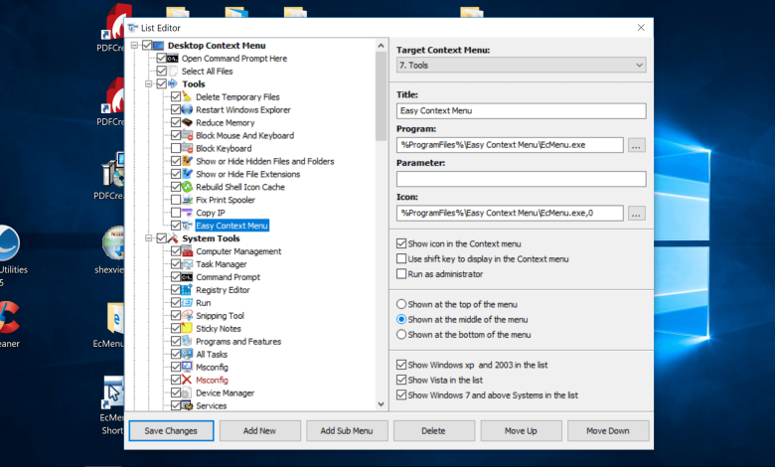
Task: Click the Save Changes button
Action: [x=171, y=430]
